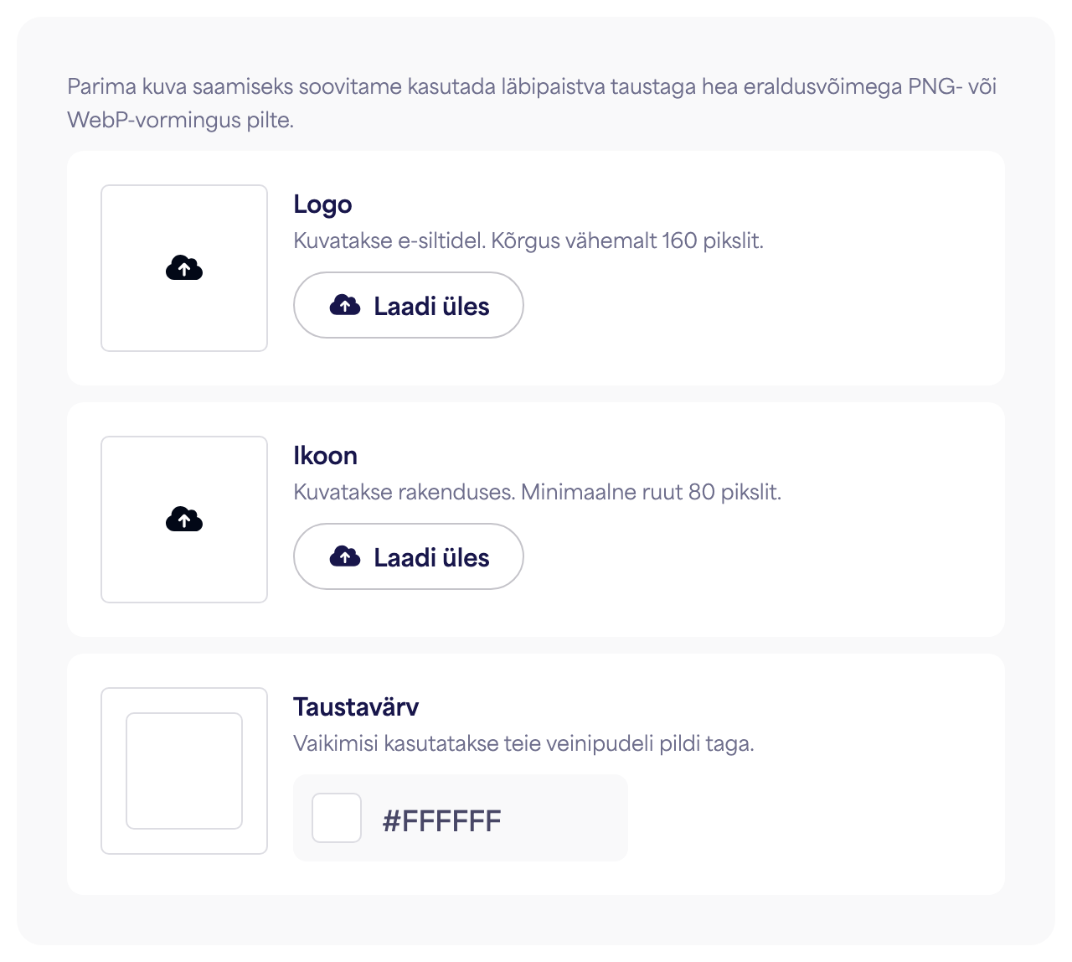This screenshot has height=962, width=1072.
Task: Click the Logo section heading
Action: point(322,204)
